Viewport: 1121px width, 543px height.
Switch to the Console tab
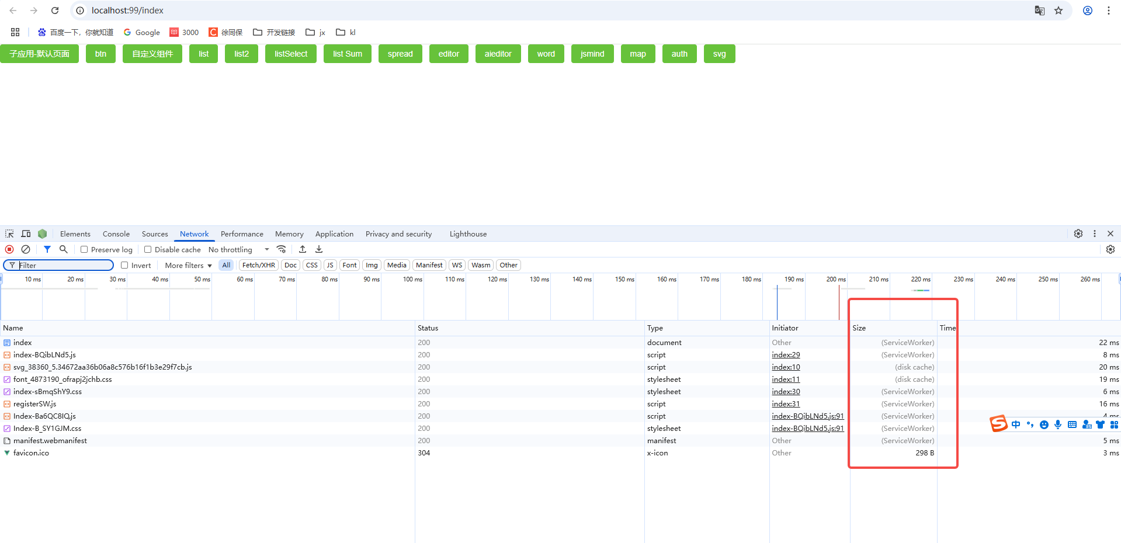(x=116, y=234)
